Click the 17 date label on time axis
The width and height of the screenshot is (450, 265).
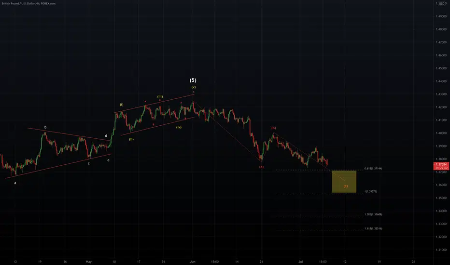point(139,262)
